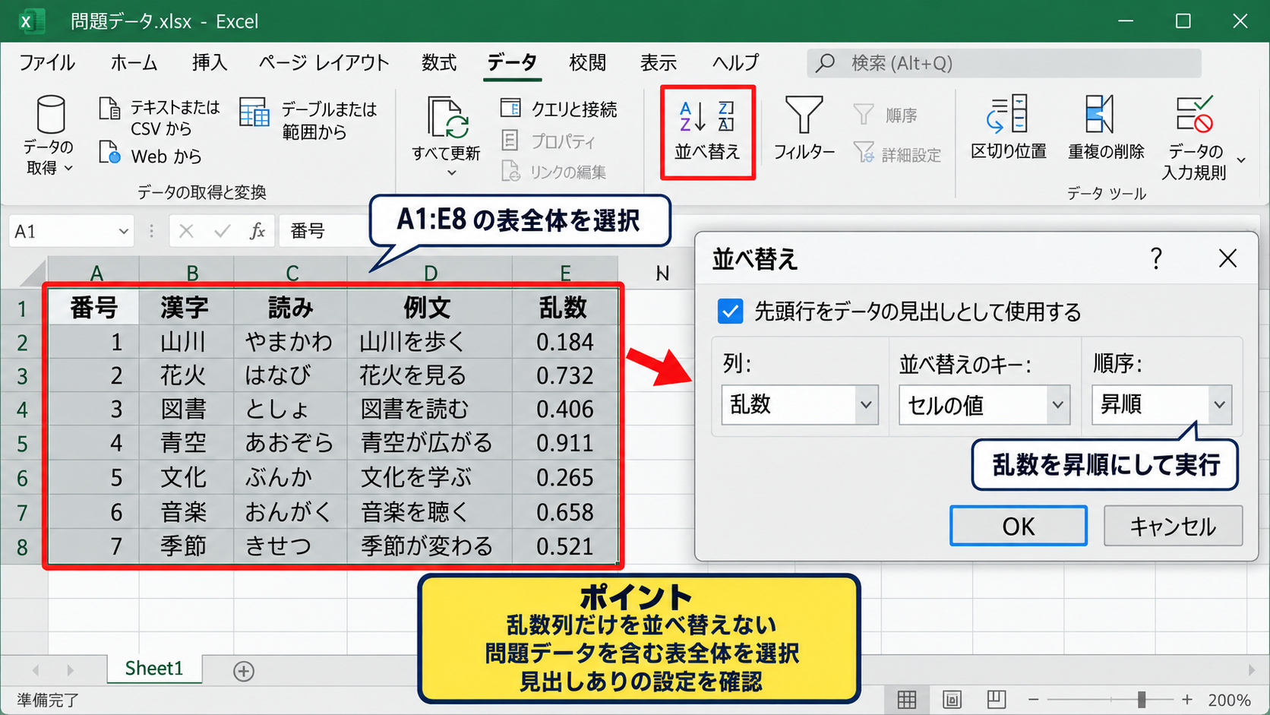
Task: Switch to Normal view in status bar
Action: tap(906, 699)
